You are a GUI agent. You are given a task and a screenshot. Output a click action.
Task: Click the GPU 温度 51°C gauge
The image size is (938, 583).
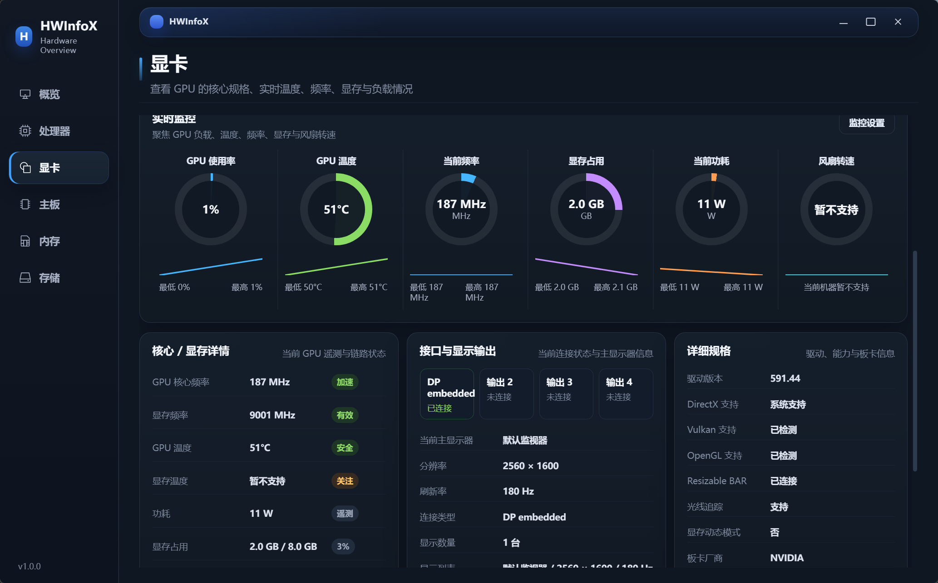pyautogui.click(x=336, y=209)
